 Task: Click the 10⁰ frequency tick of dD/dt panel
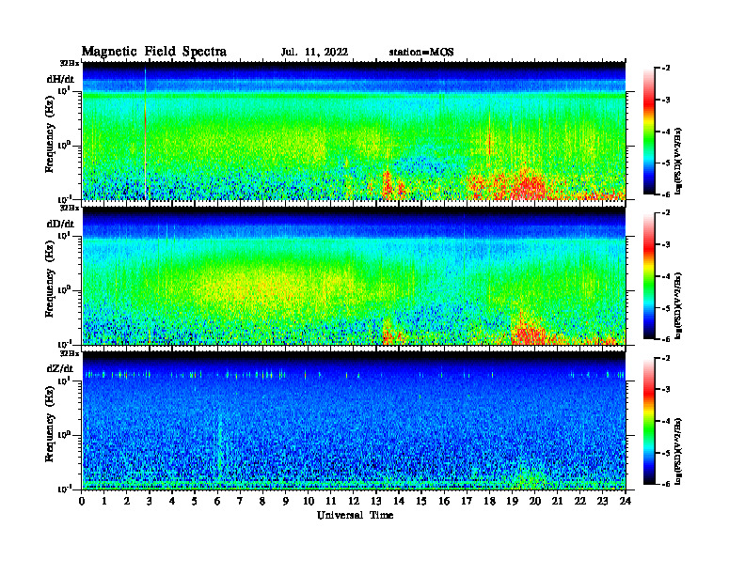tap(66, 290)
